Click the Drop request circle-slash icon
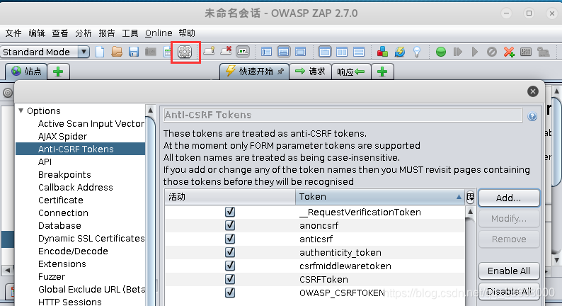Viewport: 562px width, 306px height. pyautogui.click(x=492, y=52)
